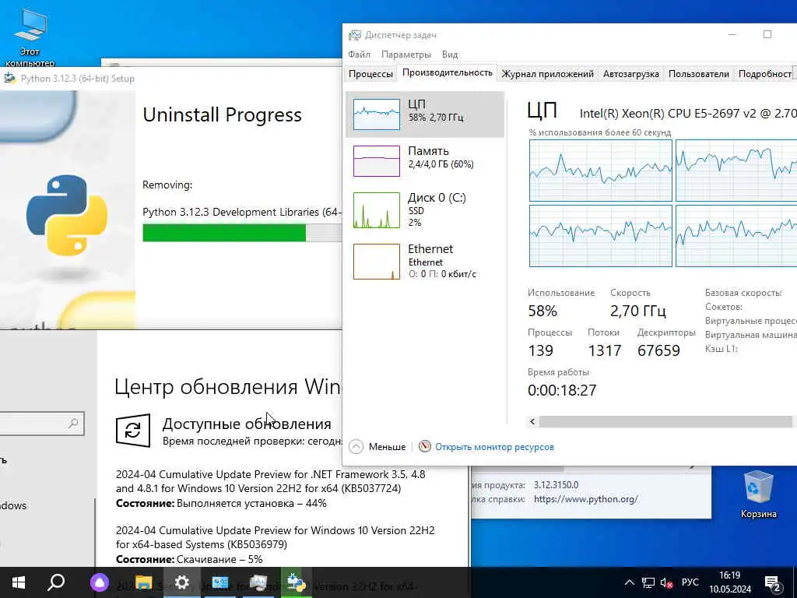The height and width of the screenshot is (598, 797).
Task: Select the CPU (ЦП) performance graph thumbnail
Action: pyautogui.click(x=376, y=114)
